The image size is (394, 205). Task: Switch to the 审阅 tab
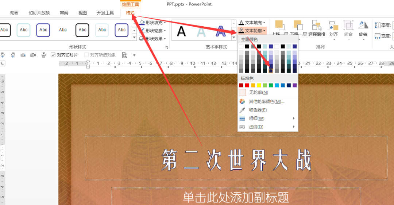[x=64, y=13]
